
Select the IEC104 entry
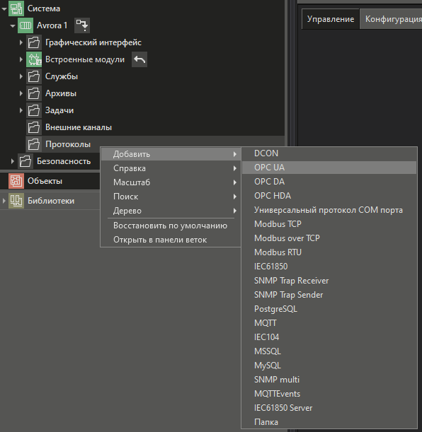[329, 337]
